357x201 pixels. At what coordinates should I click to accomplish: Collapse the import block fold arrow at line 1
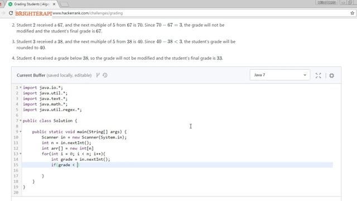click(21, 88)
